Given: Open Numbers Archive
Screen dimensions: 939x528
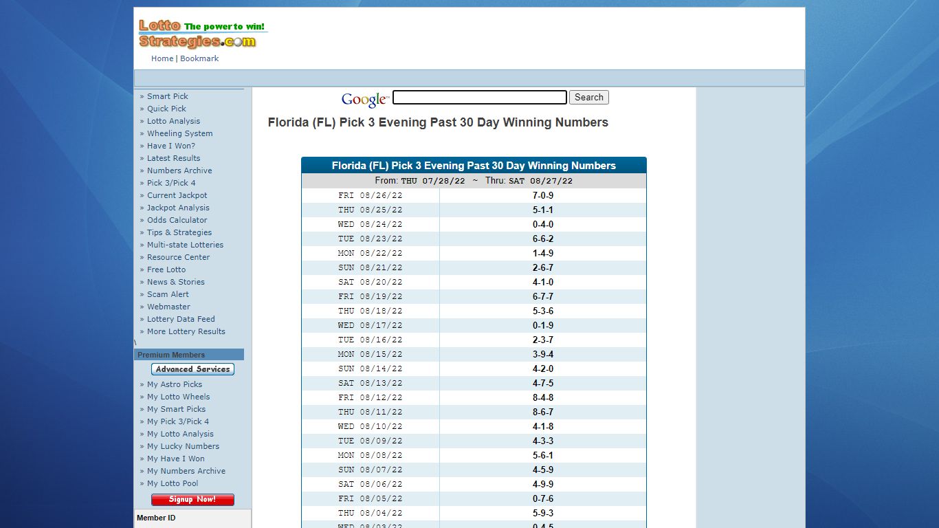Looking at the screenshot, I should click(179, 170).
